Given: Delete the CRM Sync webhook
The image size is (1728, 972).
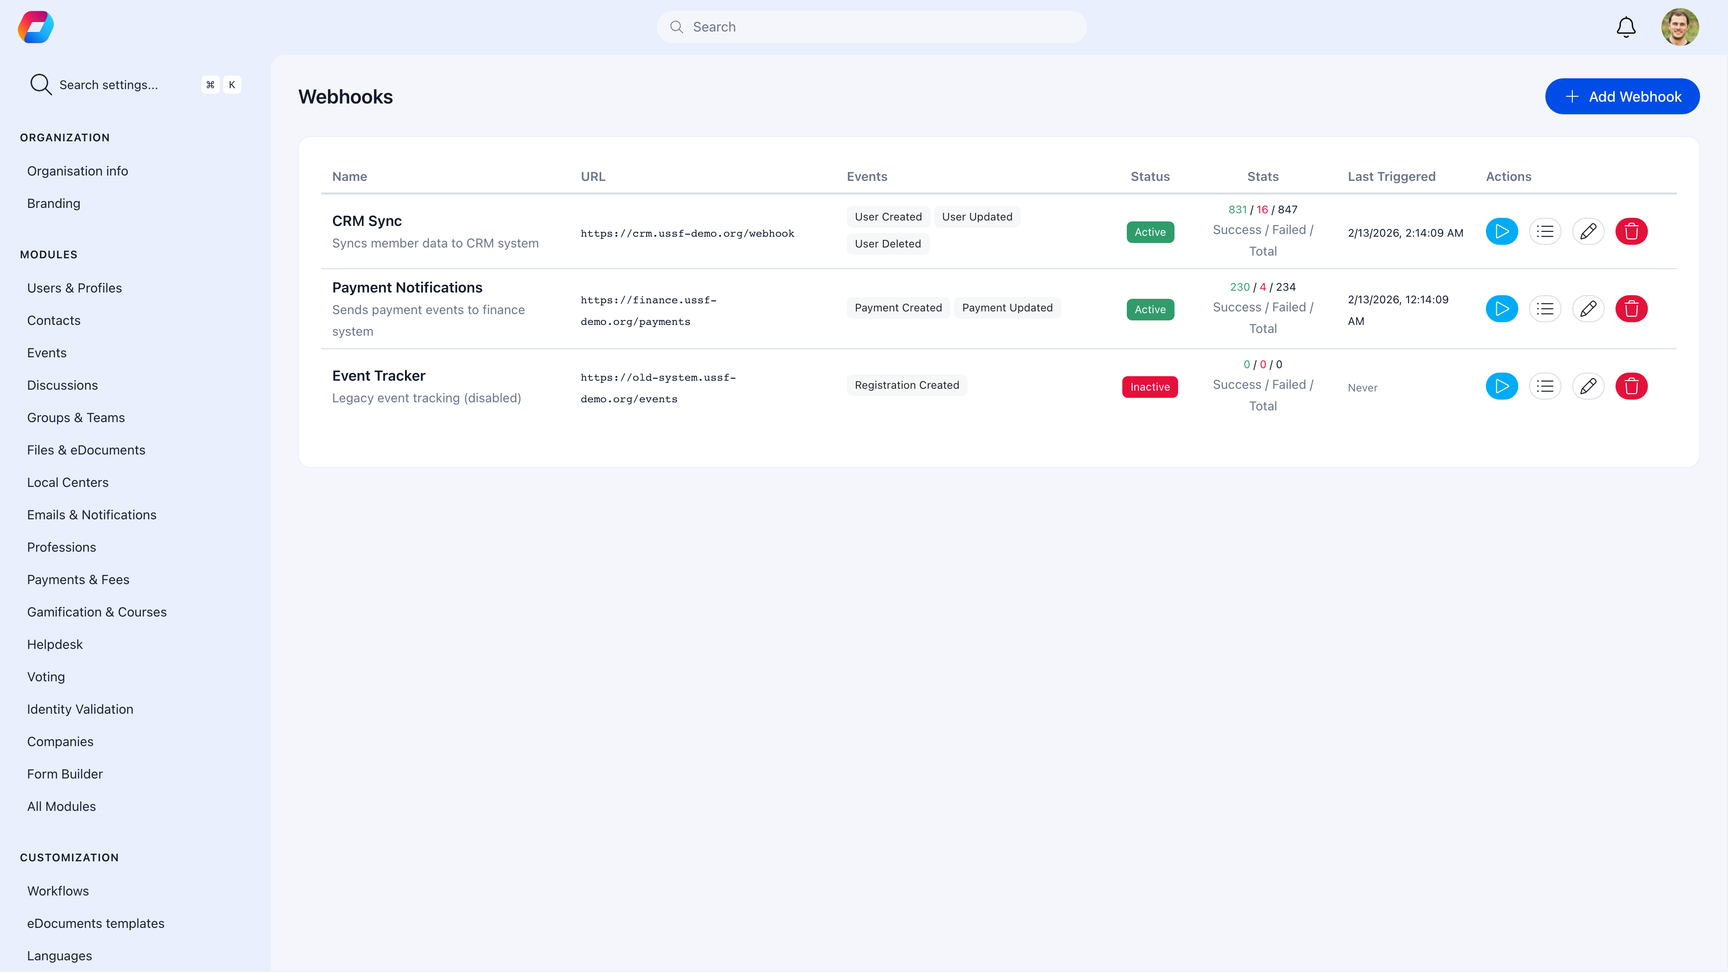Looking at the screenshot, I should 1632,231.
